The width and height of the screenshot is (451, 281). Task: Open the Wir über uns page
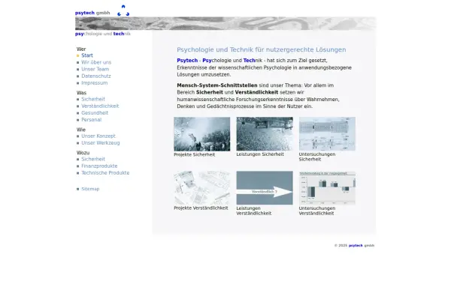pos(96,62)
